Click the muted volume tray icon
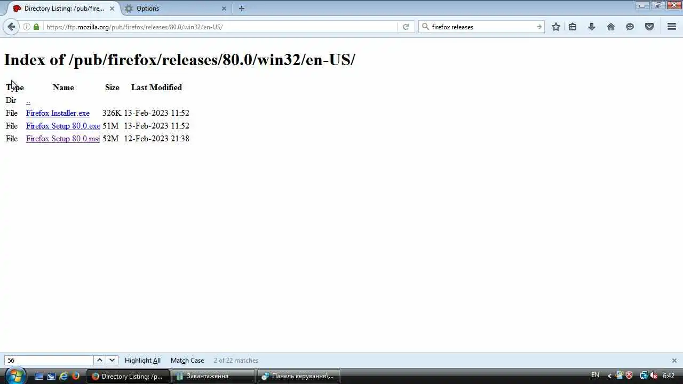Image resolution: width=683 pixels, height=384 pixels. 654,376
